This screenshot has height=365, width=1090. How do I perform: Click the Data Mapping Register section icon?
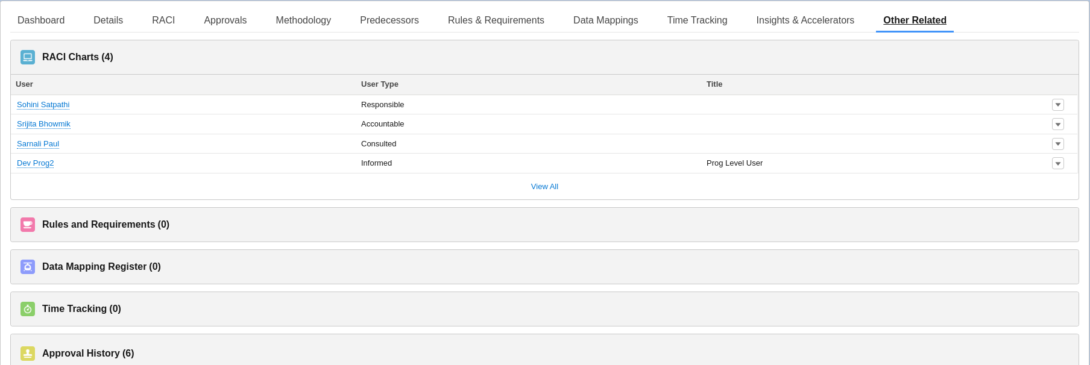pyautogui.click(x=28, y=267)
